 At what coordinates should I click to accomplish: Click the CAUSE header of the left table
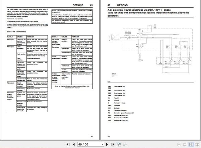coord(21,37)
